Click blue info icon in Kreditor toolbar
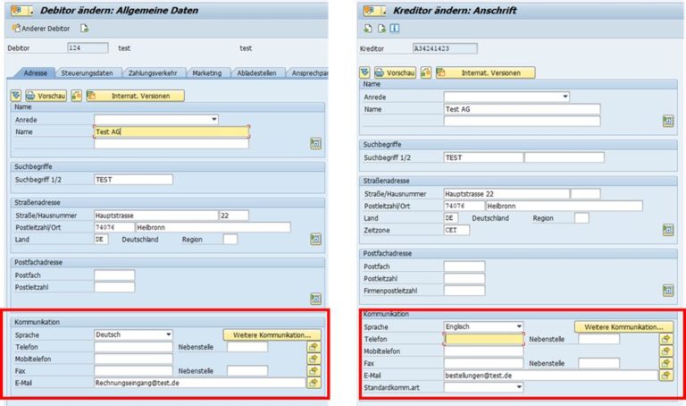Viewport: 686px width, 406px height. [x=395, y=29]
